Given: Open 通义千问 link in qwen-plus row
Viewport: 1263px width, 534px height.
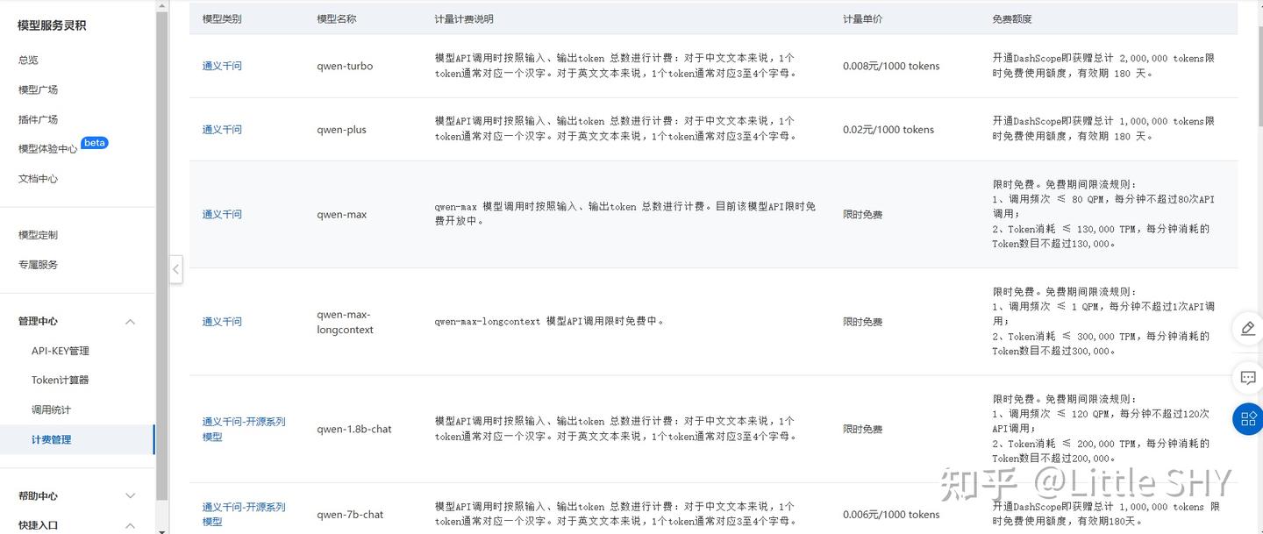Looking at the screenshot, I should [222, 130].
